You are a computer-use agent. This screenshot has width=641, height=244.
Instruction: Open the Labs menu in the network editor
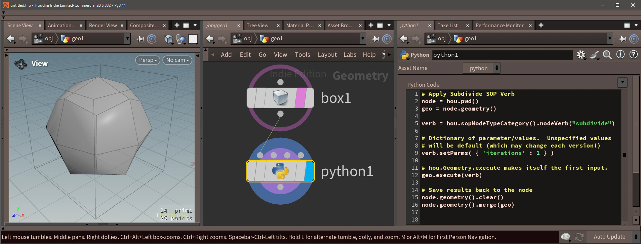pyautogui.click(x=350, y=55)
